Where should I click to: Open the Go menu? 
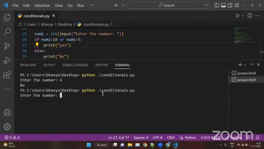pos(70,5)
